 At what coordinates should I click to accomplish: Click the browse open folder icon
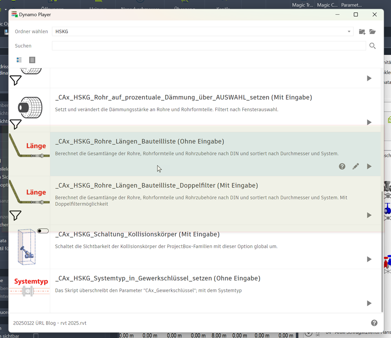pos(372,32)
